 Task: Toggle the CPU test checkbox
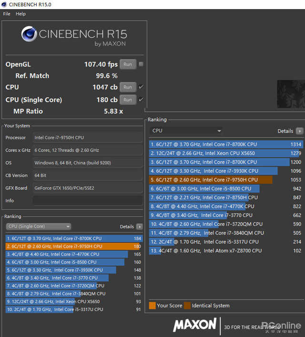[x=141, y=87]
